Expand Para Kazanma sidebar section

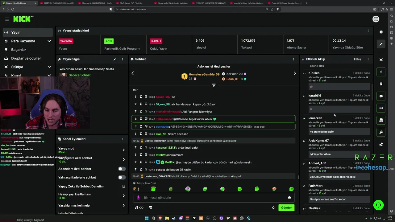pos(49,41)
